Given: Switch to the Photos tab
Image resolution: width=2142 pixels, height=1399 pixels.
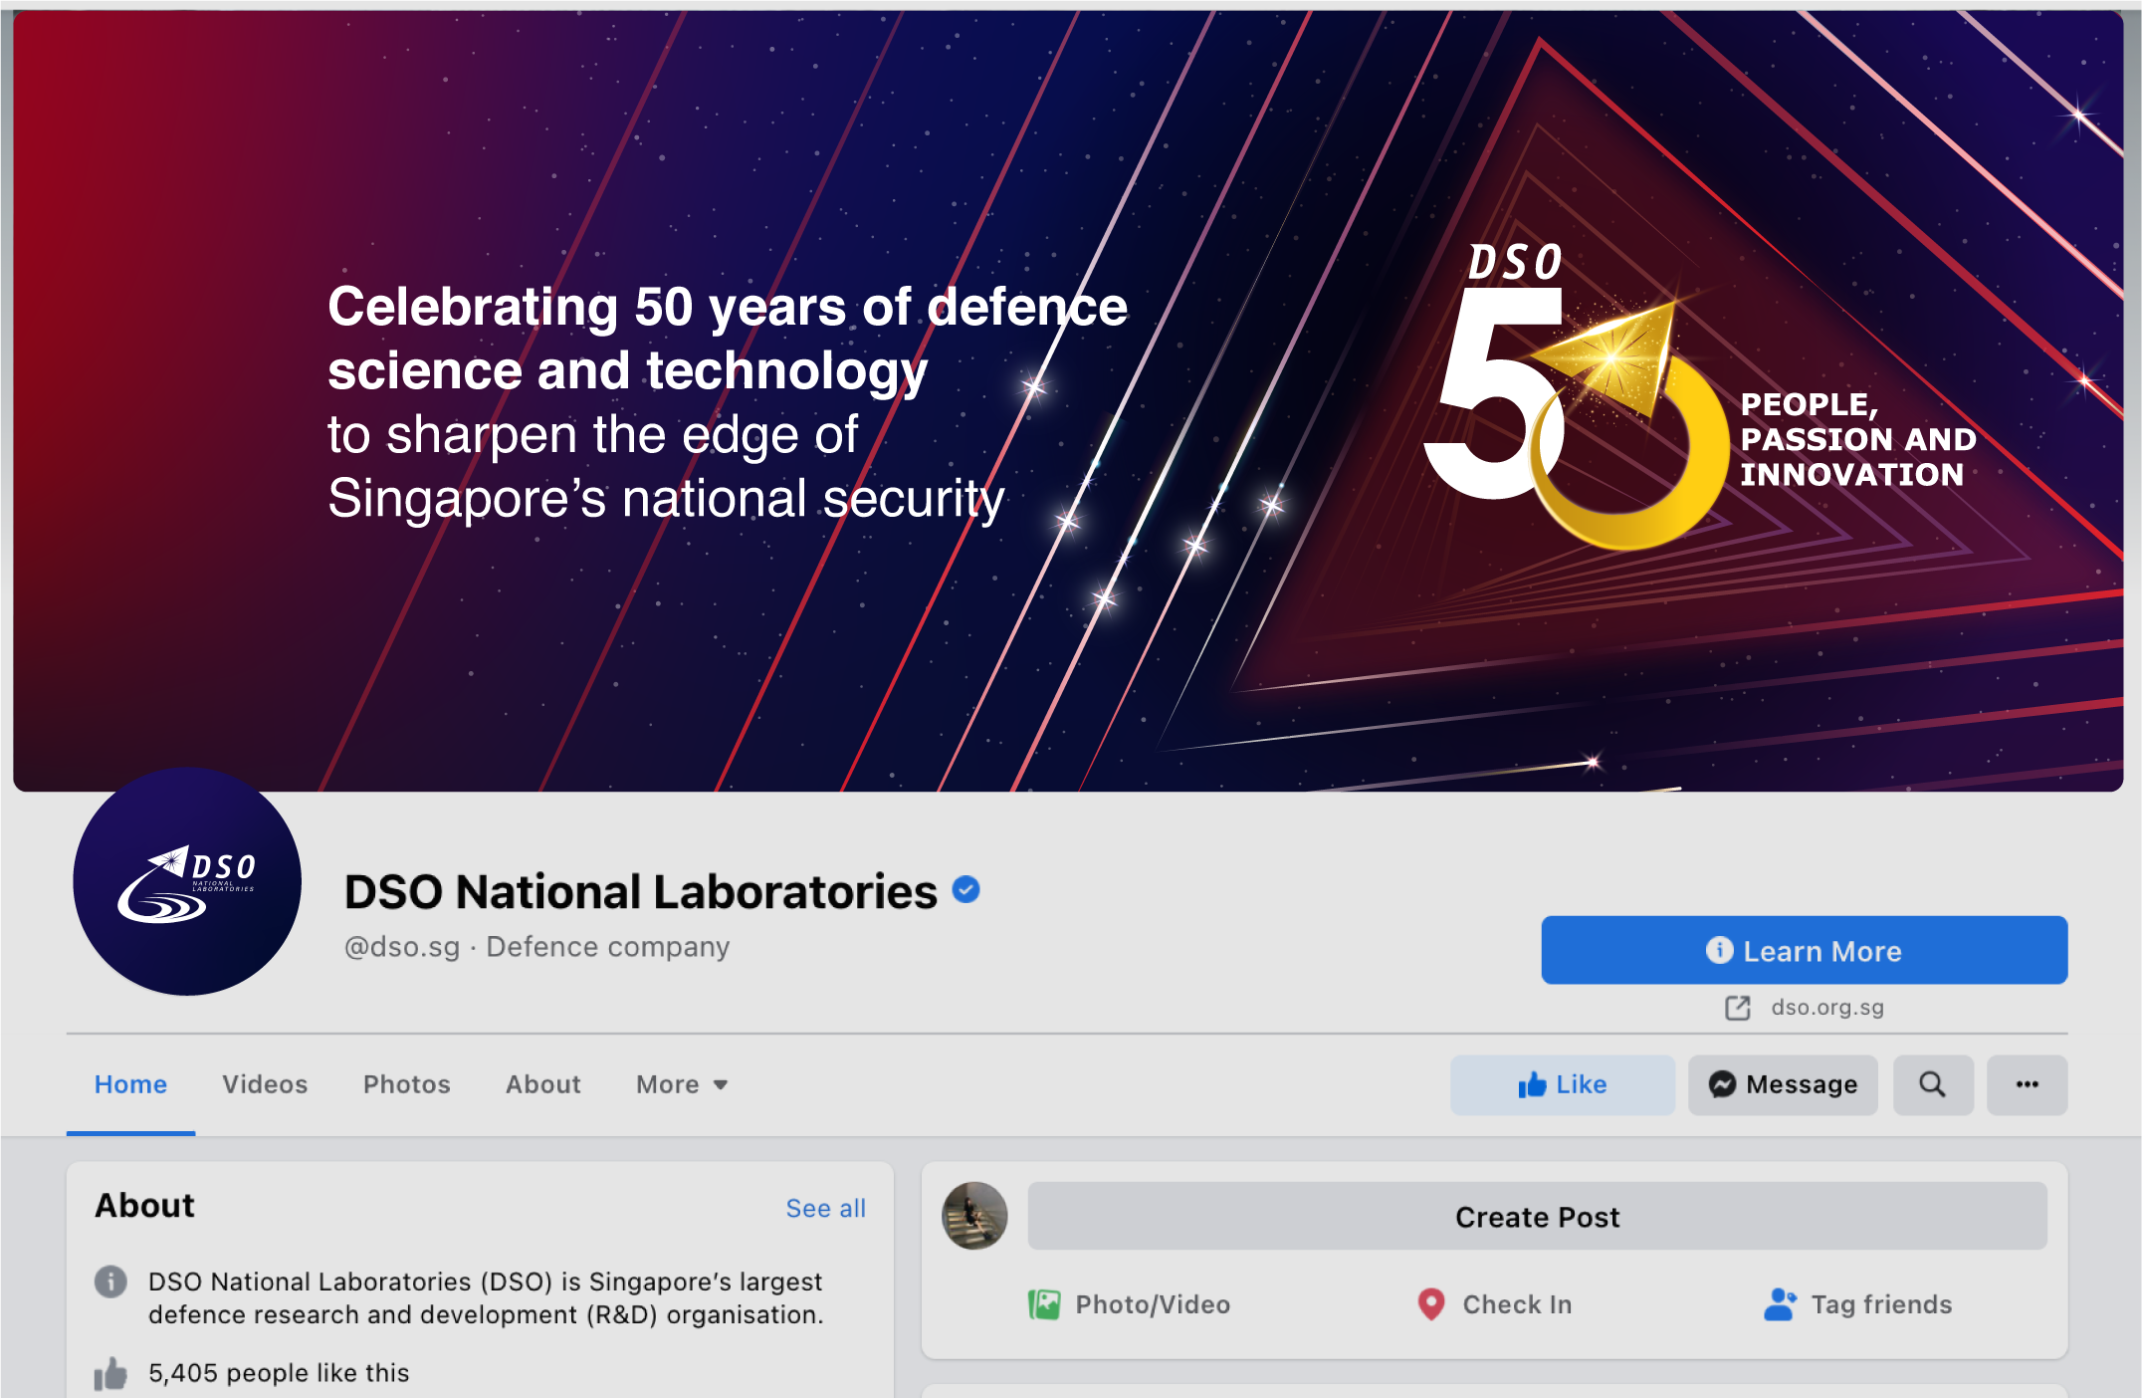Looking at the screenshot, I should coord(407,1084).
